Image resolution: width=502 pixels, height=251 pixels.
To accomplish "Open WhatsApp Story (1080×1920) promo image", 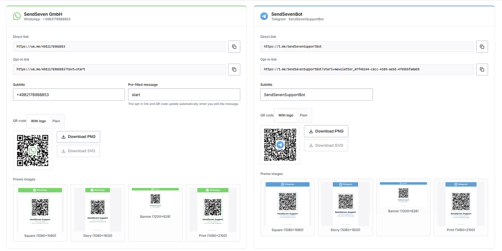I will 98,213.
